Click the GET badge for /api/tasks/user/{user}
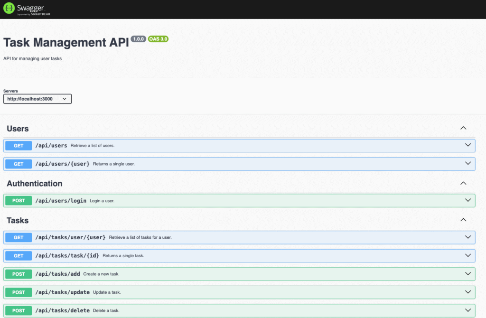The width and height of the screenshot is (486, 318). click(x=19, y=237)
